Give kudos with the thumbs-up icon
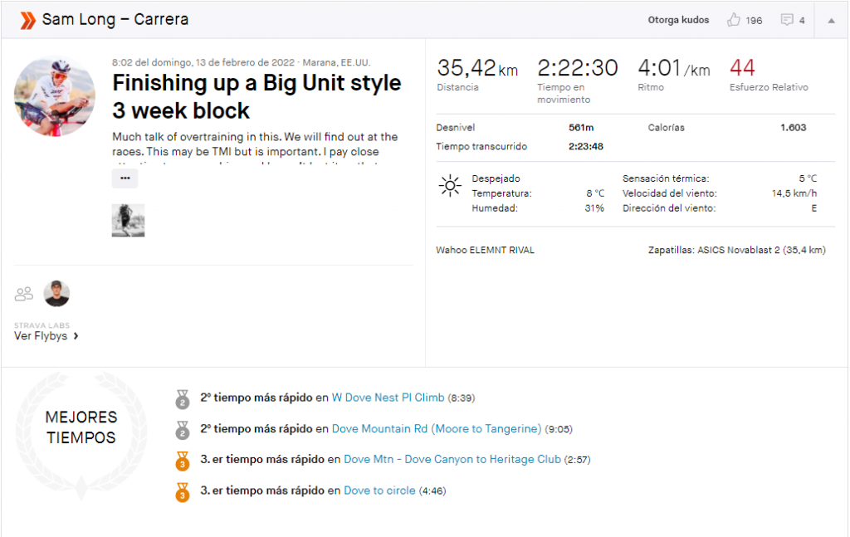 click(x=734, y=20)
